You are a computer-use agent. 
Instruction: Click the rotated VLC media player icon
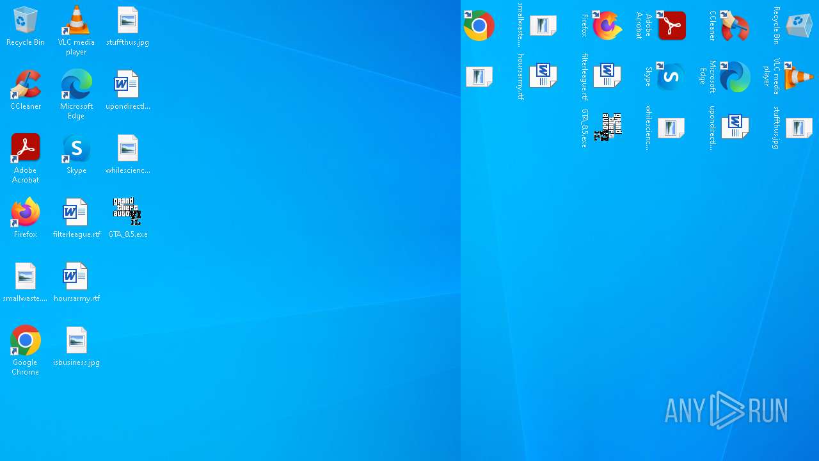[799, 77]
